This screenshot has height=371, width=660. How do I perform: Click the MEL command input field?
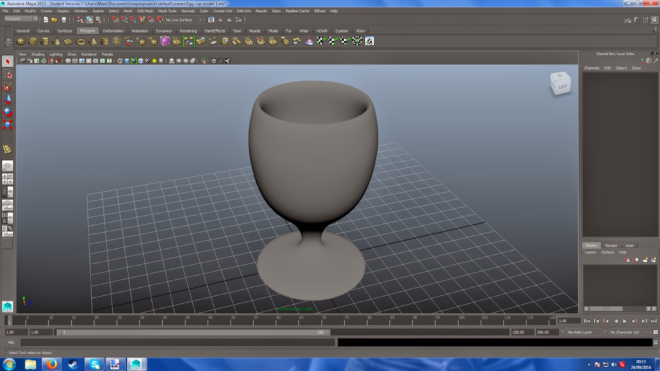coord(178,343)
